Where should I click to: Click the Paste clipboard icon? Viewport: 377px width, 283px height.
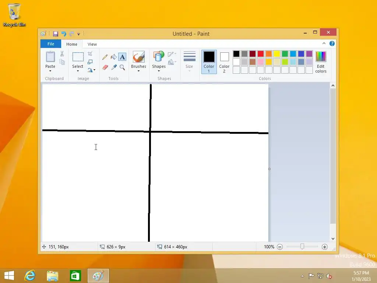[50, 57]
